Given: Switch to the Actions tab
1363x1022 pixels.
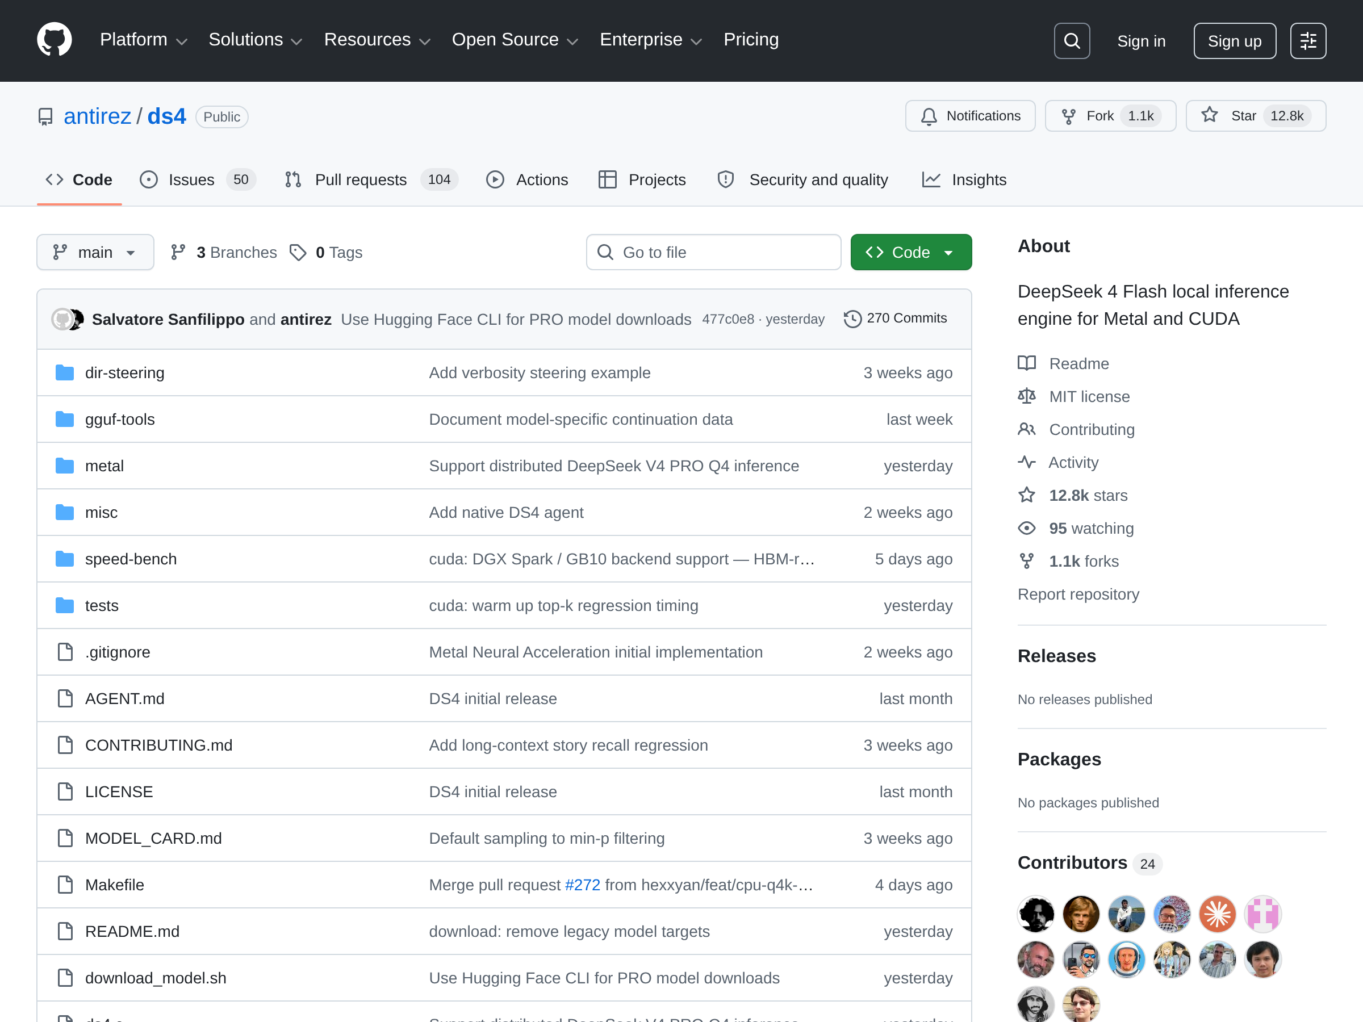Looking at the screenshot, I should click(x=528, y=180).
